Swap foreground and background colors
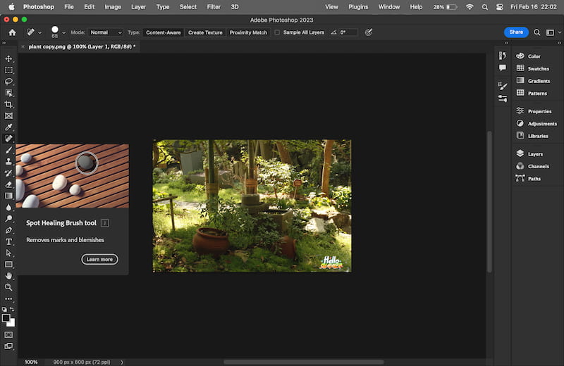The image size is (564, 366). [x=12, y=309]
